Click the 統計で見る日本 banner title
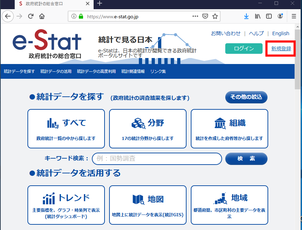 tap(125, 40)
